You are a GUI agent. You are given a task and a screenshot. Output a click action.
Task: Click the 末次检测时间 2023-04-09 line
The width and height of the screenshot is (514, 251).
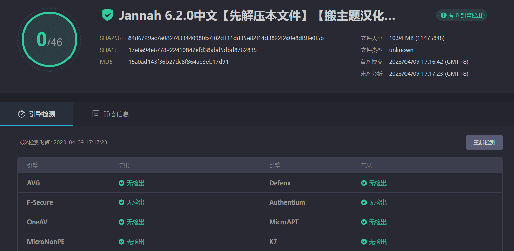[62, 142]
